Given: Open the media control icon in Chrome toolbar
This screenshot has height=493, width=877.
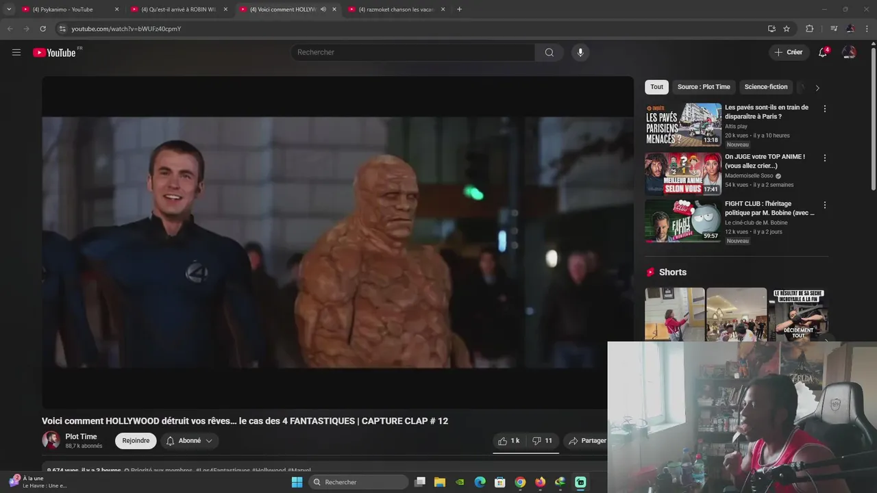Looking at the screenshot, I should pyautogui.click(x=834, y=29).
